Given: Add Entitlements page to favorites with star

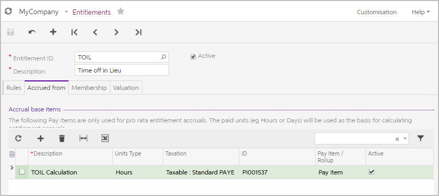Looking at the screenshot, I should pos(121,12).
